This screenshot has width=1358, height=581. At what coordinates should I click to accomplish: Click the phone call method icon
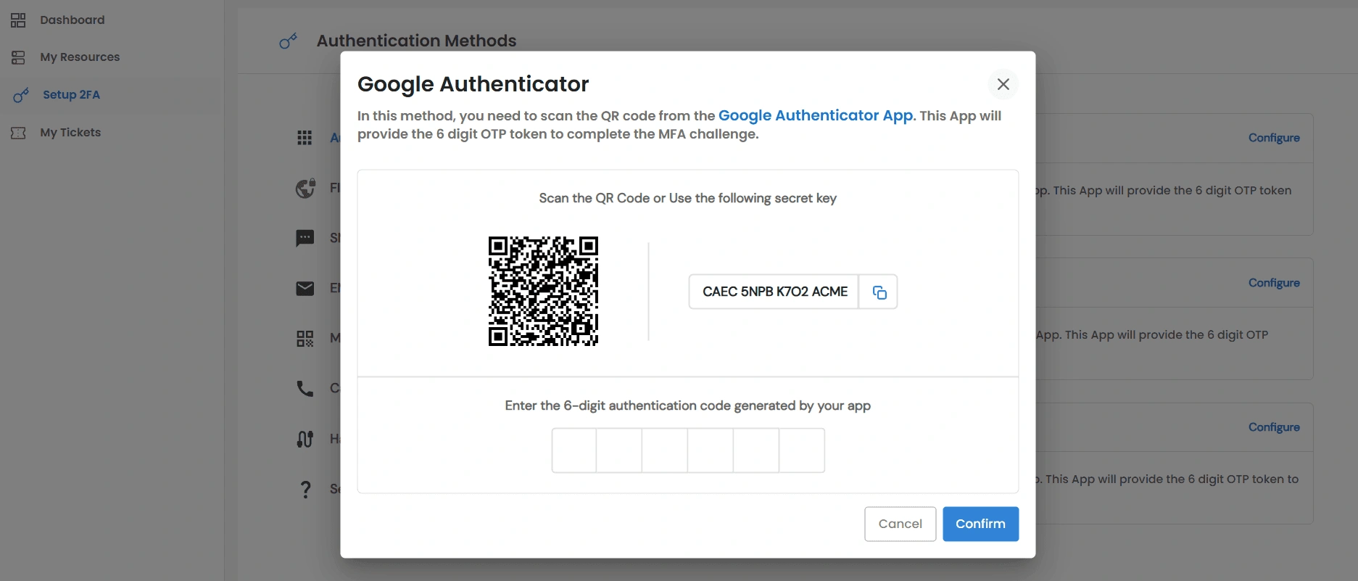tap(305, 389)
